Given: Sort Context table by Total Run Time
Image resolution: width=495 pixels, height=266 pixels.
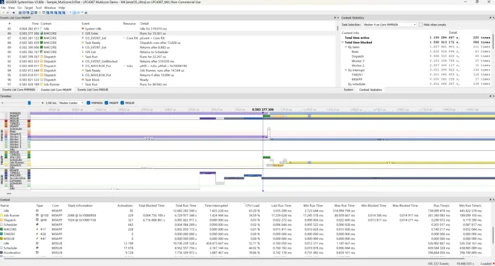Looking at the screenshot, I should [186, 206].
